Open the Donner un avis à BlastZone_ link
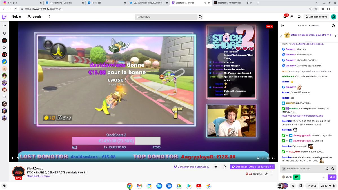This screenshot has width=338, height=190. [191, 167]
